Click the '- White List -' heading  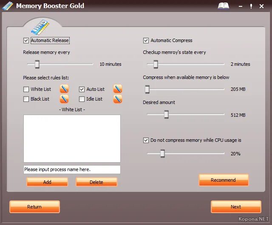tap(72, 110)
